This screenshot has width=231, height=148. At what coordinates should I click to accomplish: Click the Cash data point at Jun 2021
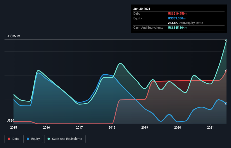pyautogui.click(x=226, y=40)
